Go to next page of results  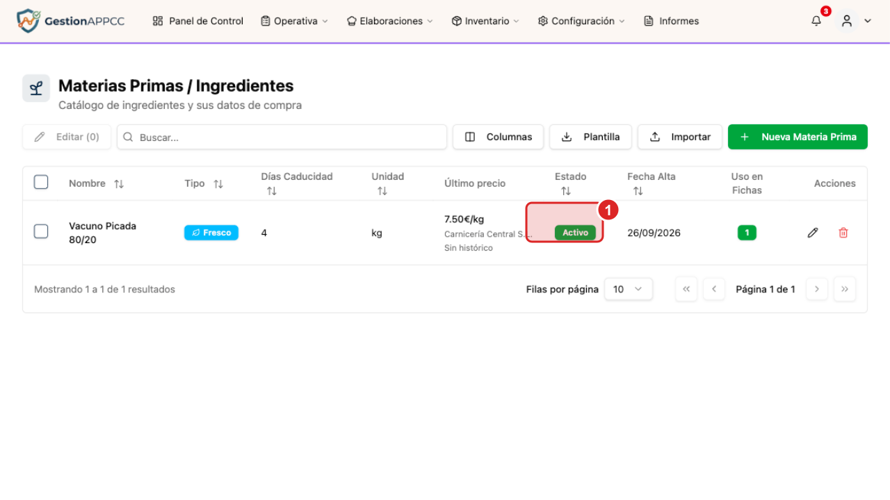(x=817, y=289)
